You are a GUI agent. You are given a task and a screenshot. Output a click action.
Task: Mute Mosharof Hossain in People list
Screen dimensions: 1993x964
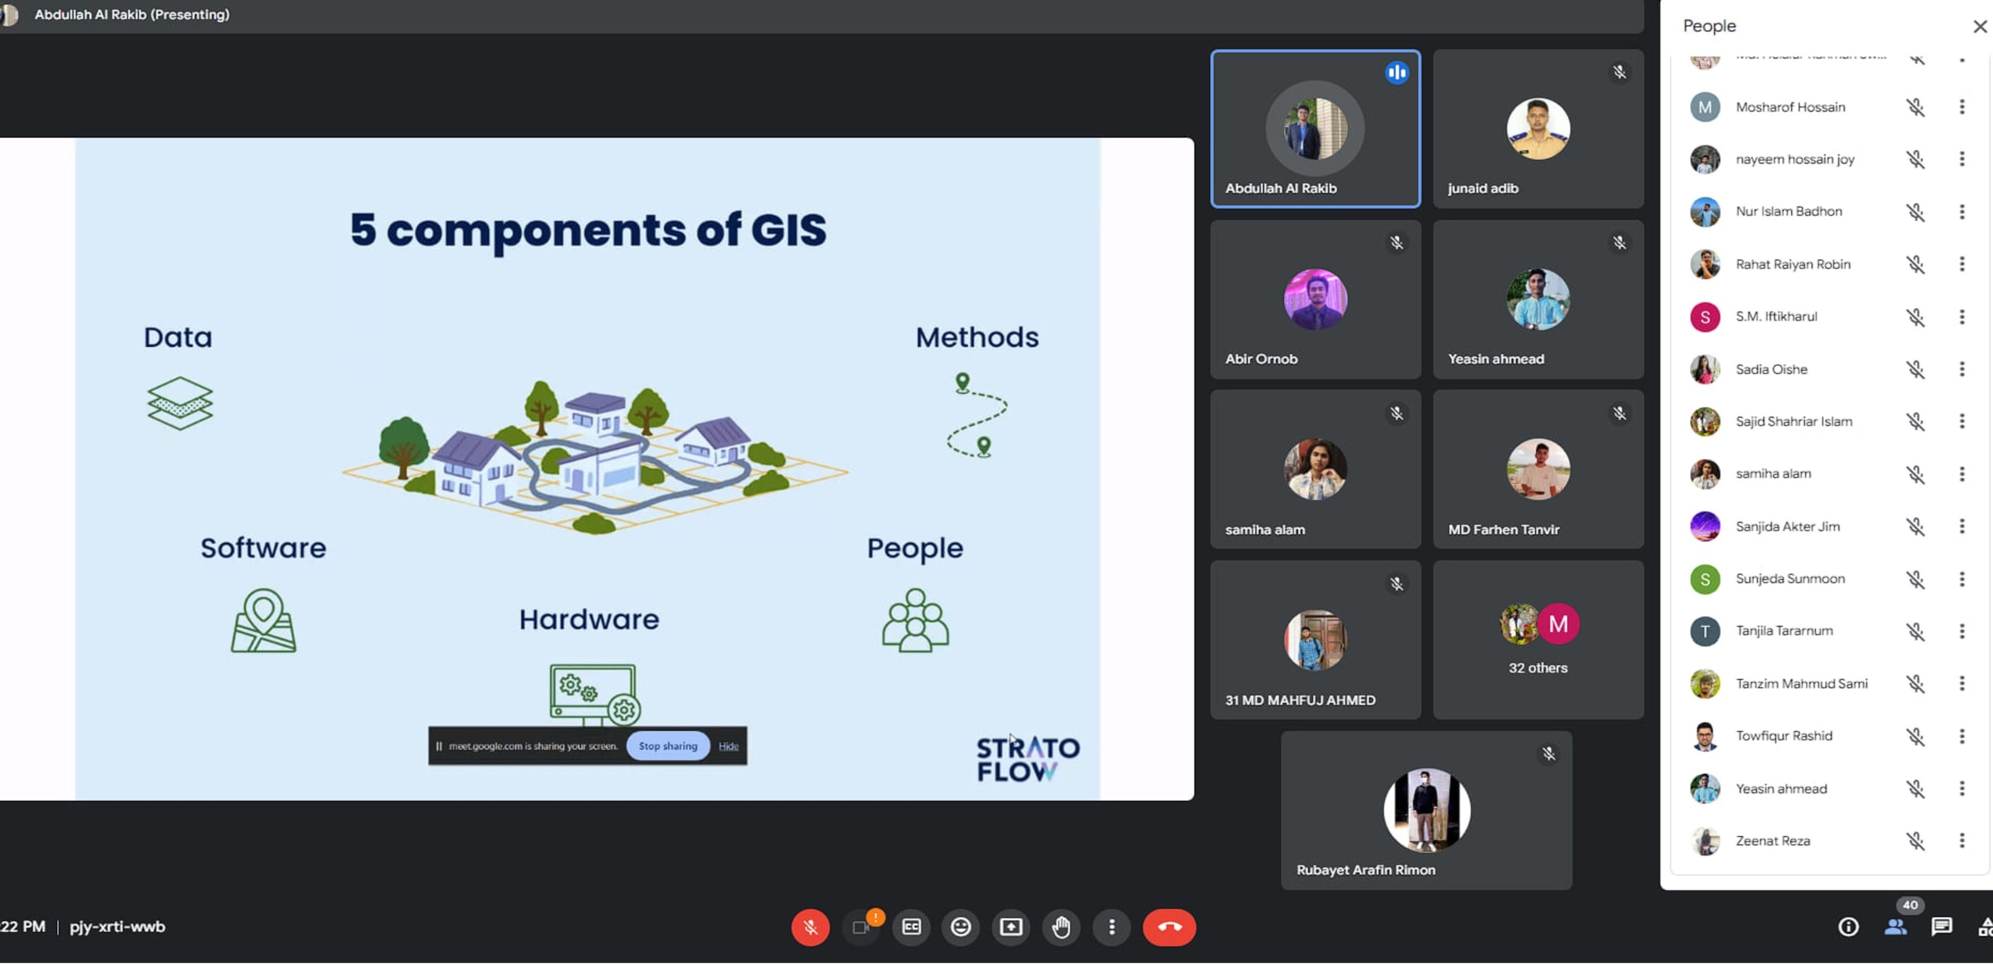tap(1915, 107)
